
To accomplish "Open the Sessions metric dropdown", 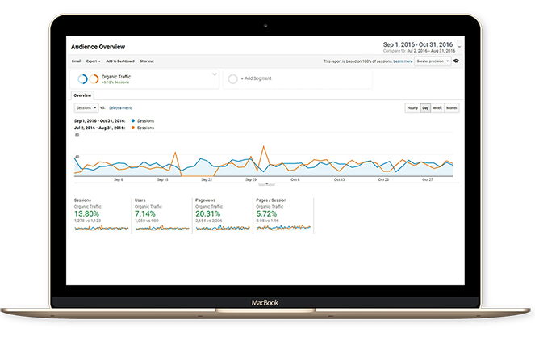I will [x=86, y=108].
